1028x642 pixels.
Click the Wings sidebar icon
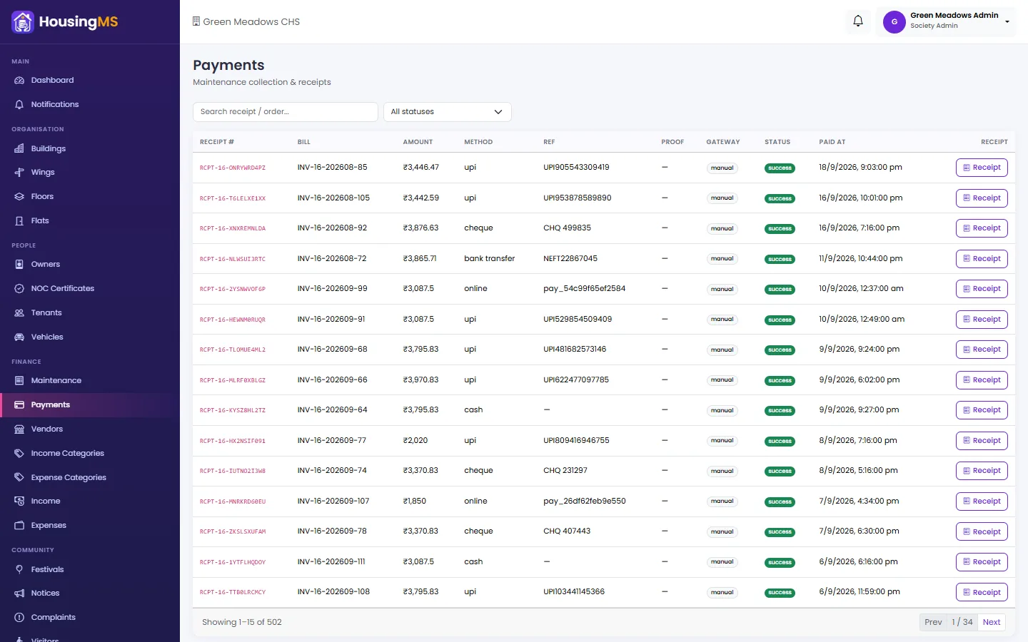click(19, 173)
